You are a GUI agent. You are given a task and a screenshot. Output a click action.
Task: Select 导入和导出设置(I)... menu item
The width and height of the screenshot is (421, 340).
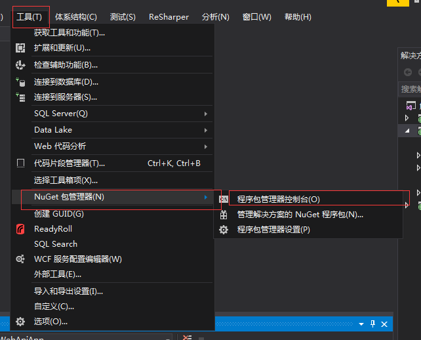pyautogui.click(x=68, y=291)
